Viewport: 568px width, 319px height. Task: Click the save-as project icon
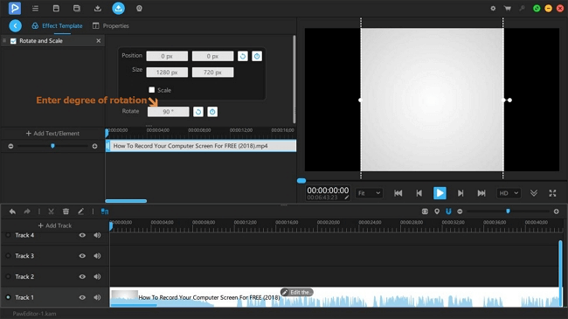tap(77, 9)
